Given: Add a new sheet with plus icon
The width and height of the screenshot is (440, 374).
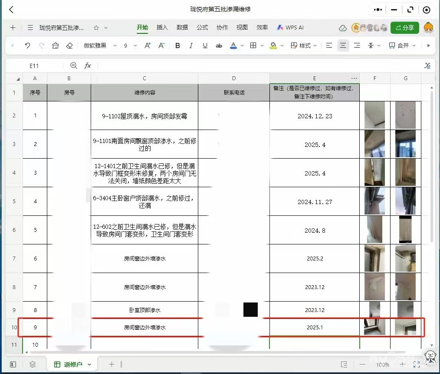Looking at the screenshot, I should click(x=112, y=364).
